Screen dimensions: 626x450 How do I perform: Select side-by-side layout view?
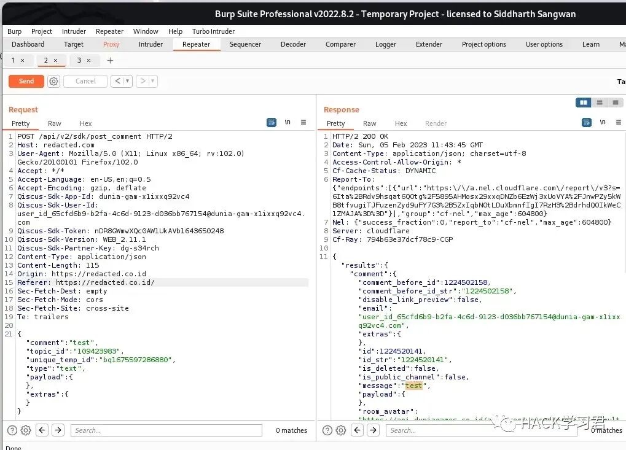tap(583, 103)
